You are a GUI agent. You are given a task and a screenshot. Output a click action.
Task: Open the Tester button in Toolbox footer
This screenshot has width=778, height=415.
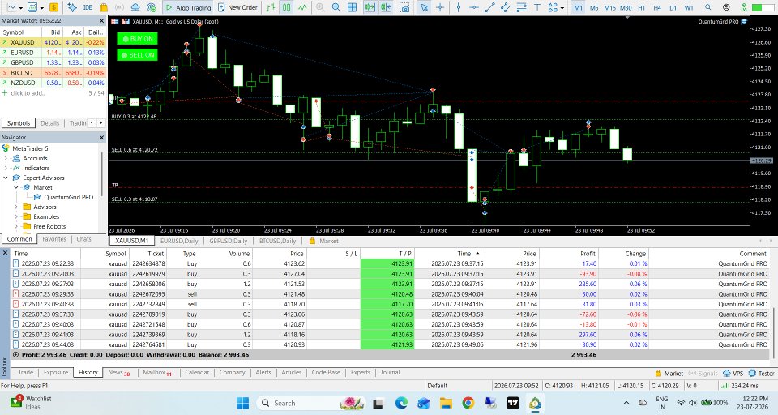point(762,374)
